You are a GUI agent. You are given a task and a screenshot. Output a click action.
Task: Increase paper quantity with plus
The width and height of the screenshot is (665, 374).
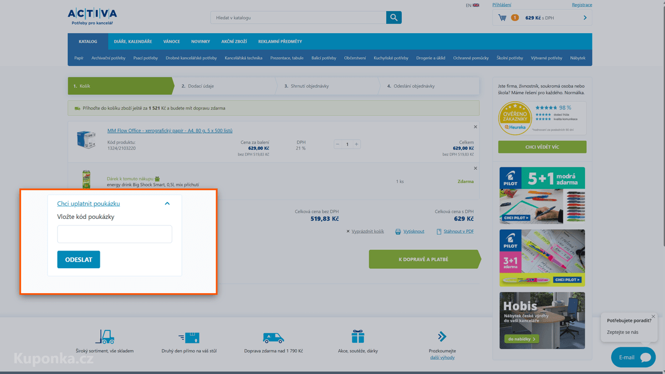point(356,144)
